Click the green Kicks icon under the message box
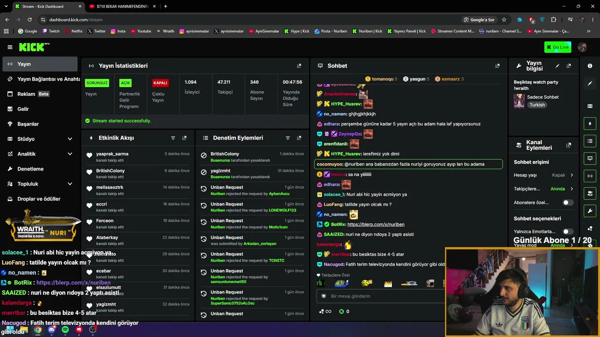 point(341,311)
